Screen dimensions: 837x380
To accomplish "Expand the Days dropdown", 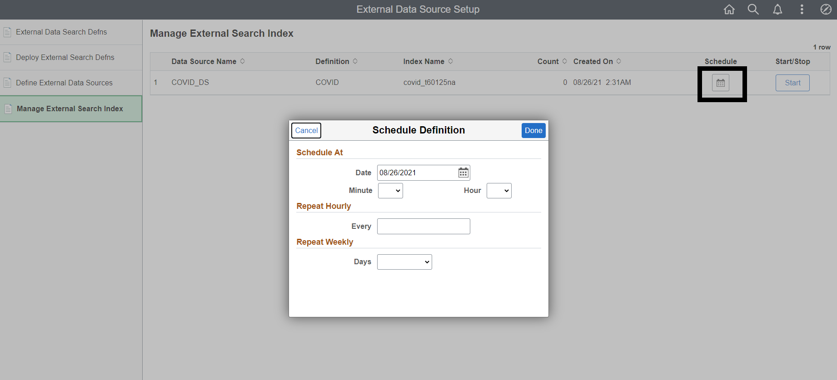I will [x=404, y=262].
